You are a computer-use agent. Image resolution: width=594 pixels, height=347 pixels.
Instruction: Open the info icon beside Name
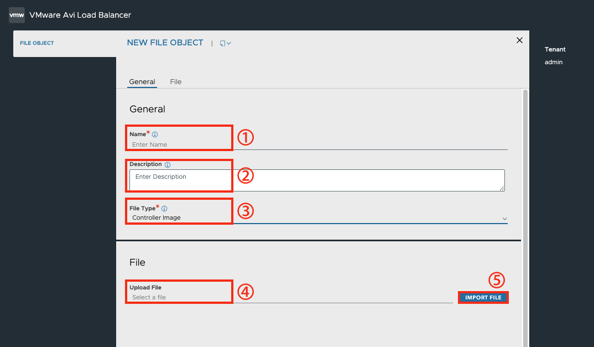pos(155,134)
